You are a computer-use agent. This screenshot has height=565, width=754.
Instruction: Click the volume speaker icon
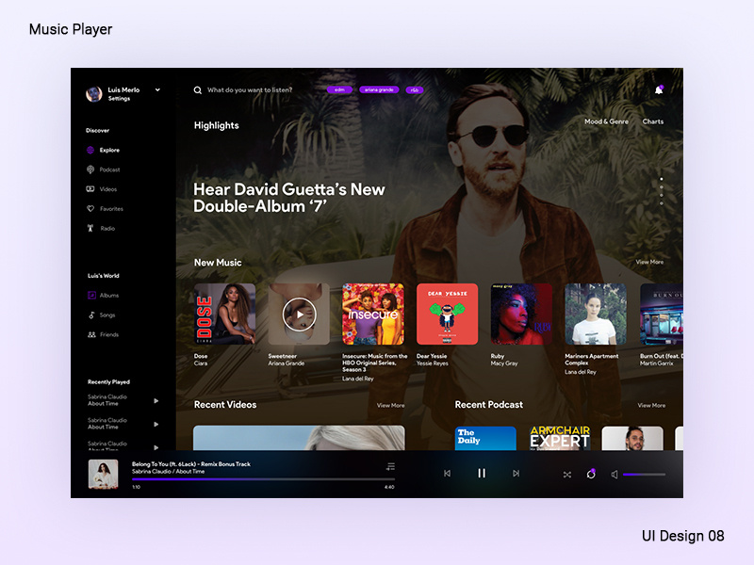[615, 475]
